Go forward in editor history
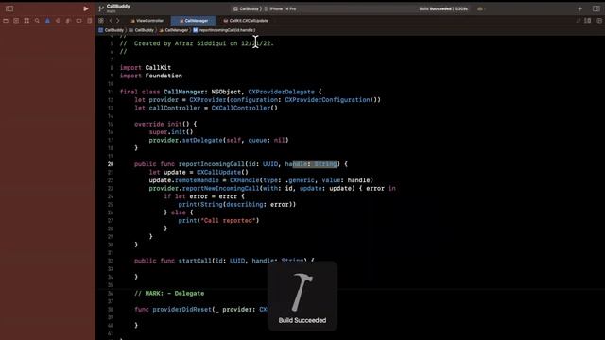 point(118,21)
